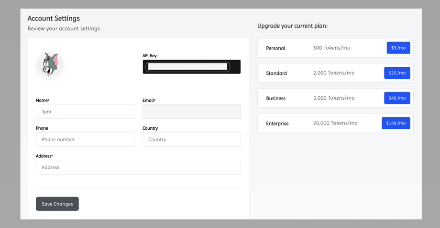The height and width of the screenshot is (228, 440).
Task: Click the 20,000 Tokens/mo text
Action: [x=335, y=123]
